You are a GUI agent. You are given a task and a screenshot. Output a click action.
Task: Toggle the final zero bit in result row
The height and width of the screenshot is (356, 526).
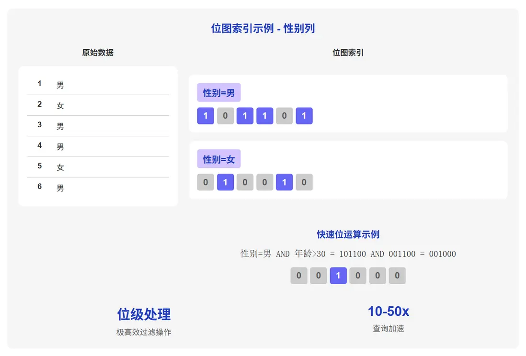point(397,276)
